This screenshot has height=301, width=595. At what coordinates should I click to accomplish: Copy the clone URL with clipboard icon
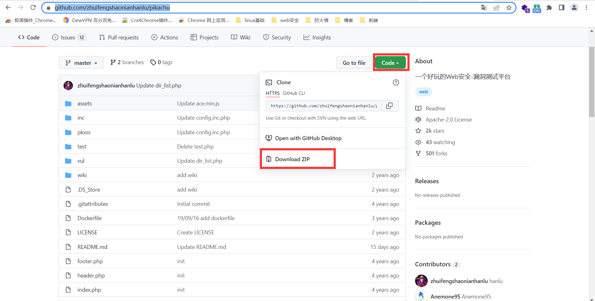click(389, 106)
